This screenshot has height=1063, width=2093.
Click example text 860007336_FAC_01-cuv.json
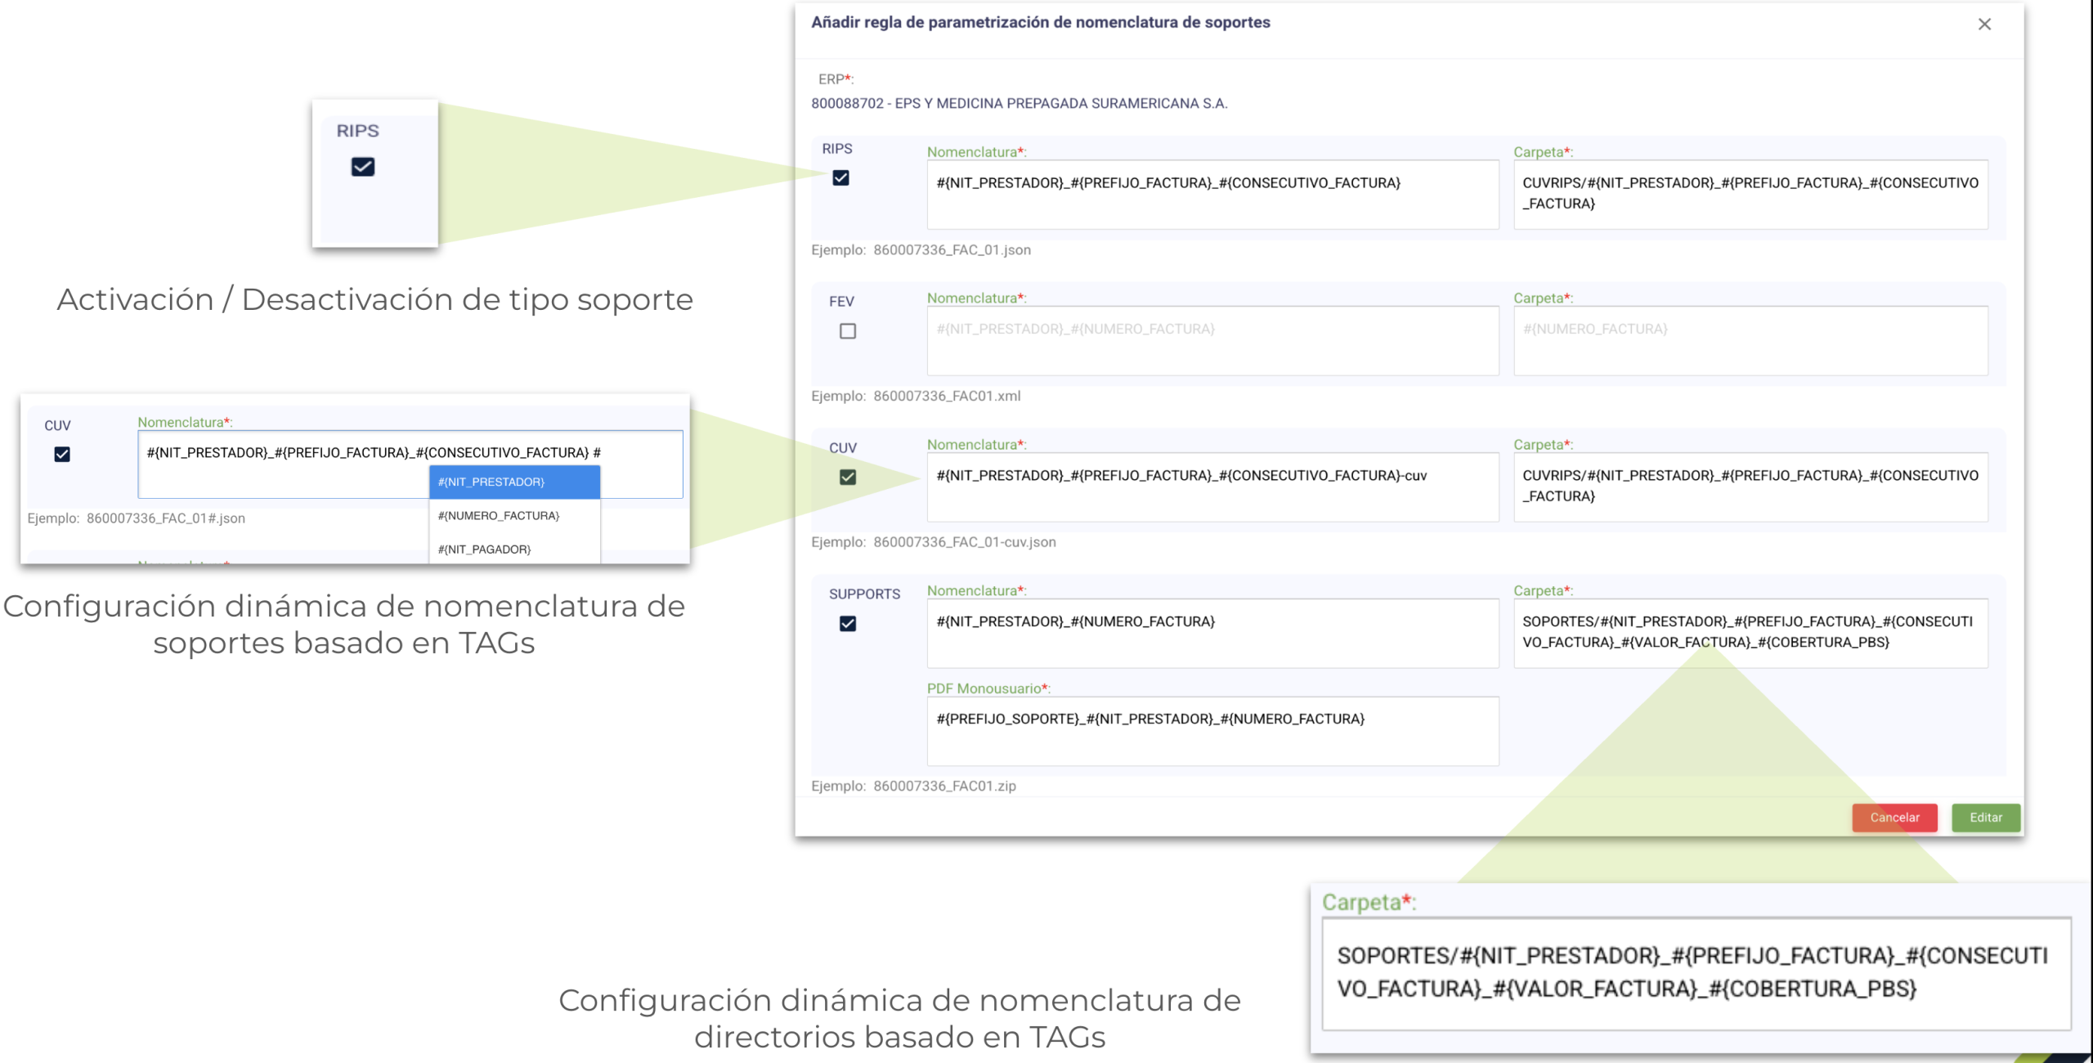(965, 542)
